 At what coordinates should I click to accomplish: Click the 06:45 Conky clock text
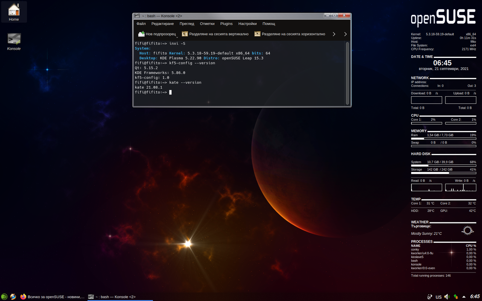pyautogui.click(x=442, y=63)
